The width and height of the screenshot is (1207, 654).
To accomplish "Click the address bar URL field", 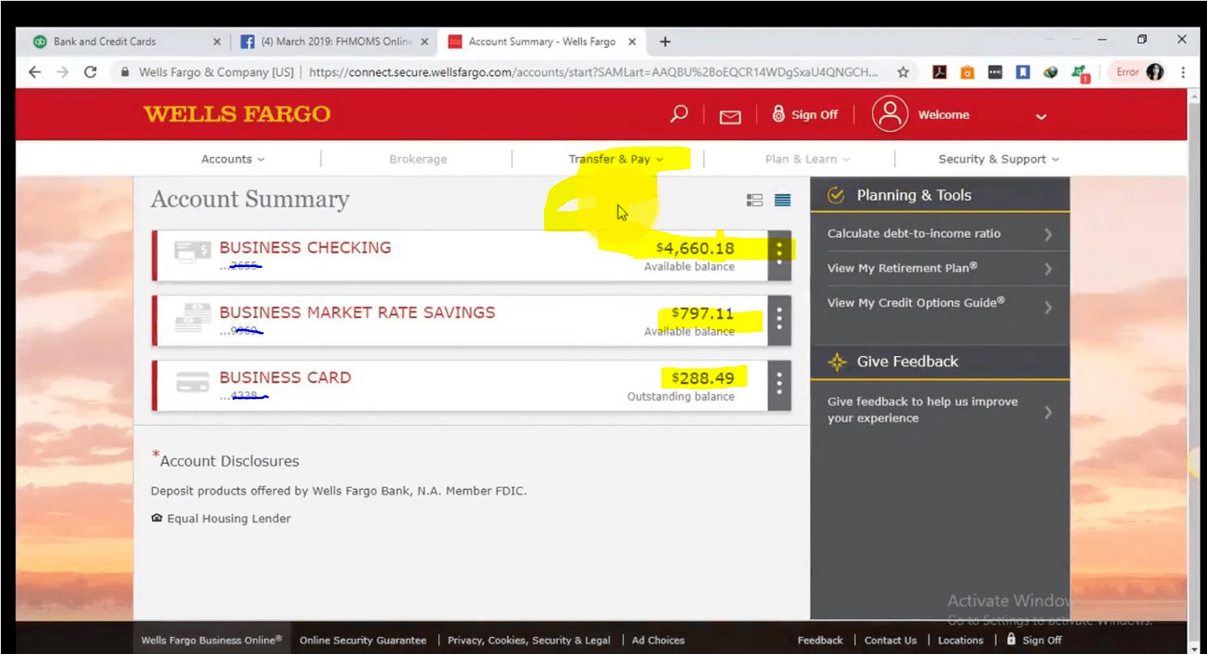I will 593,72.
